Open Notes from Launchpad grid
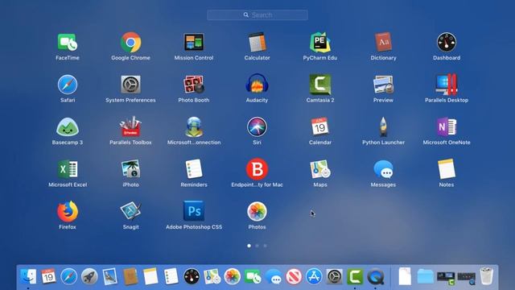Image resolution: width=515 pixels, height=290 pixels. (x=447, y=169)
